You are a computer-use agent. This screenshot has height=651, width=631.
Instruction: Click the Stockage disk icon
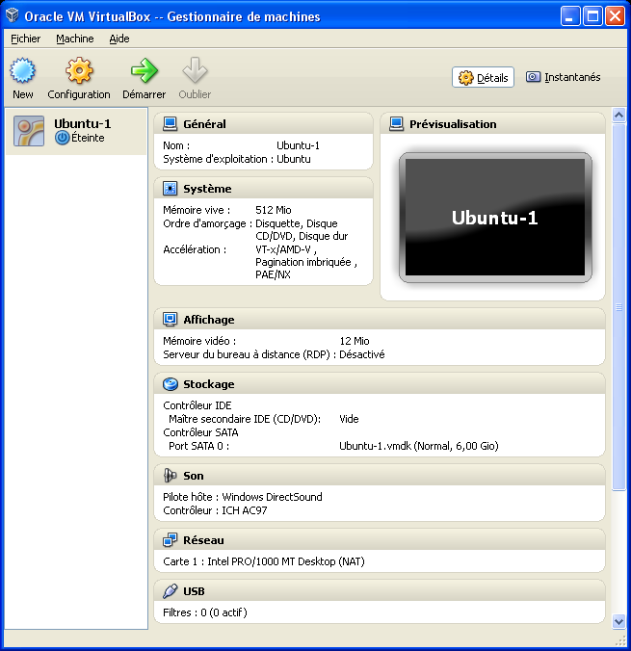pos(170,384)
